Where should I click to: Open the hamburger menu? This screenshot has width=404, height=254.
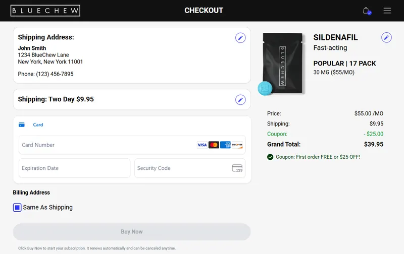(387, 11)
